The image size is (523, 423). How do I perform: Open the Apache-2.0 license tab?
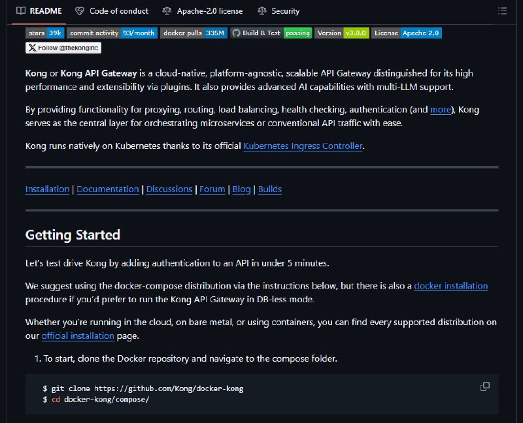point(203,11)
